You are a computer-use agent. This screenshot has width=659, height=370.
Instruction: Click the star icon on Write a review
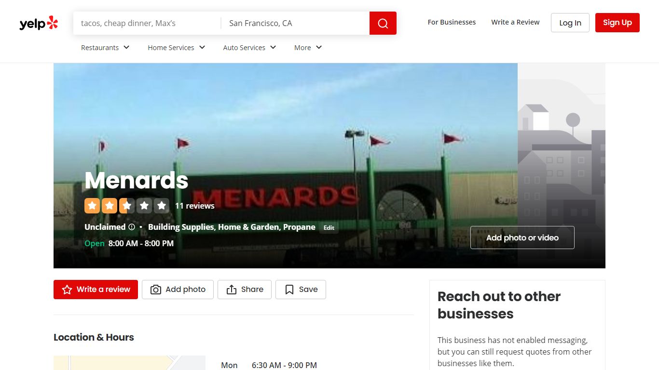[67, 290]
